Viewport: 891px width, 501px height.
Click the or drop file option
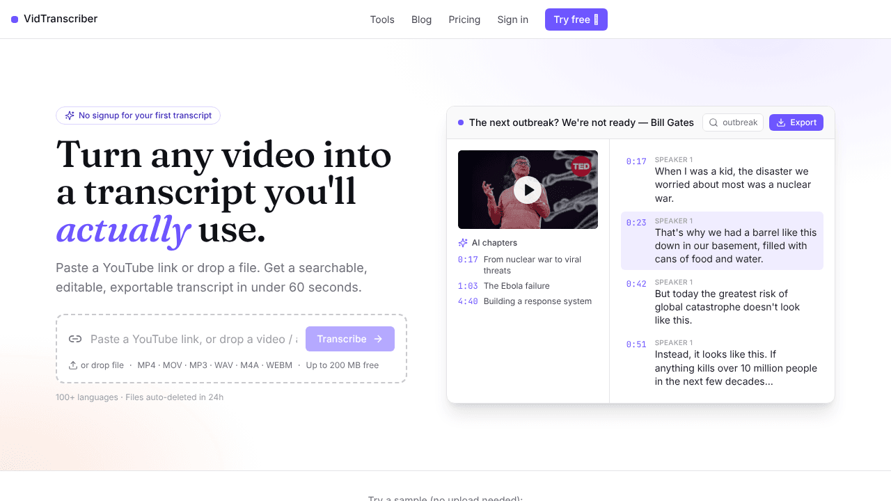(96, 365)
